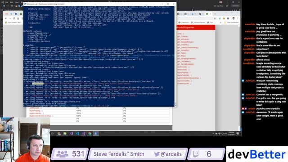The image size is (288, 162).
Task: Open a new browser tab
Action: click(x=215, y=14)
